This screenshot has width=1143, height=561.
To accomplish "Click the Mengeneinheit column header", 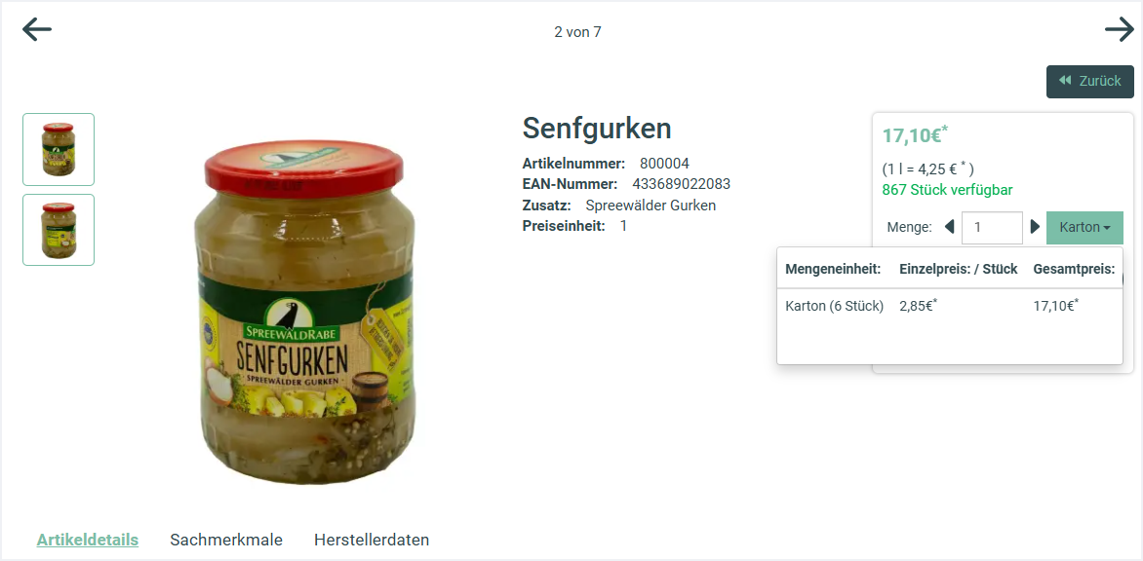I will click(x=833, y=269).
